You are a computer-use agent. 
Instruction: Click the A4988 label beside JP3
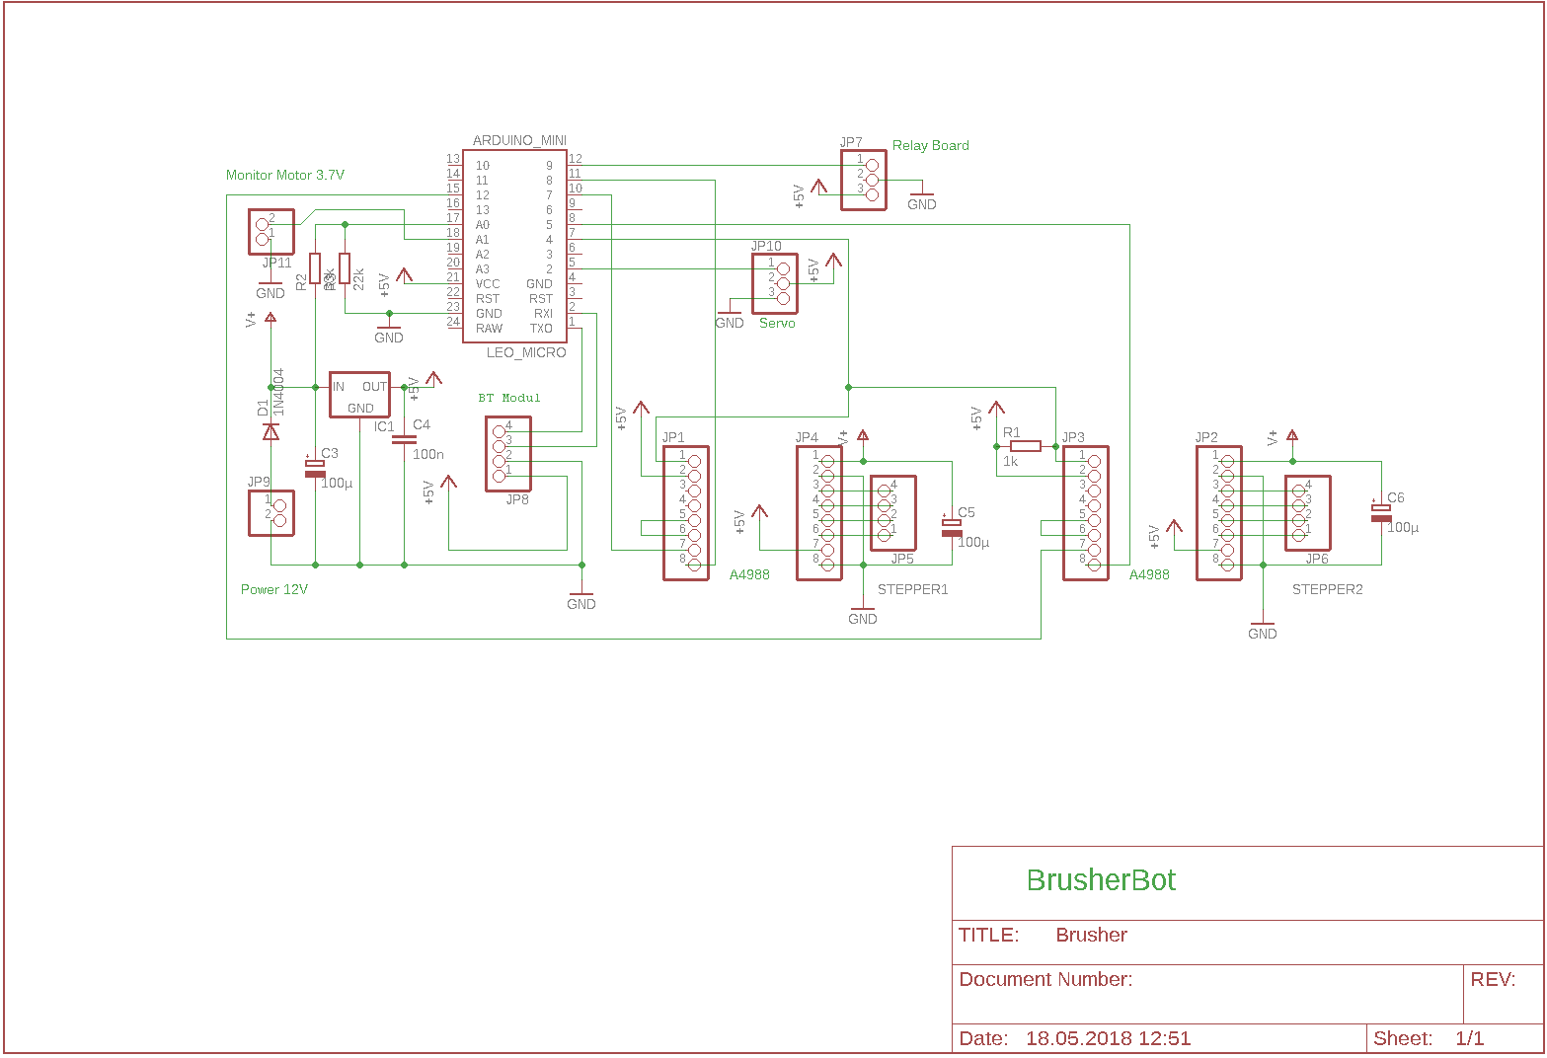click(x=1148, y=573)
